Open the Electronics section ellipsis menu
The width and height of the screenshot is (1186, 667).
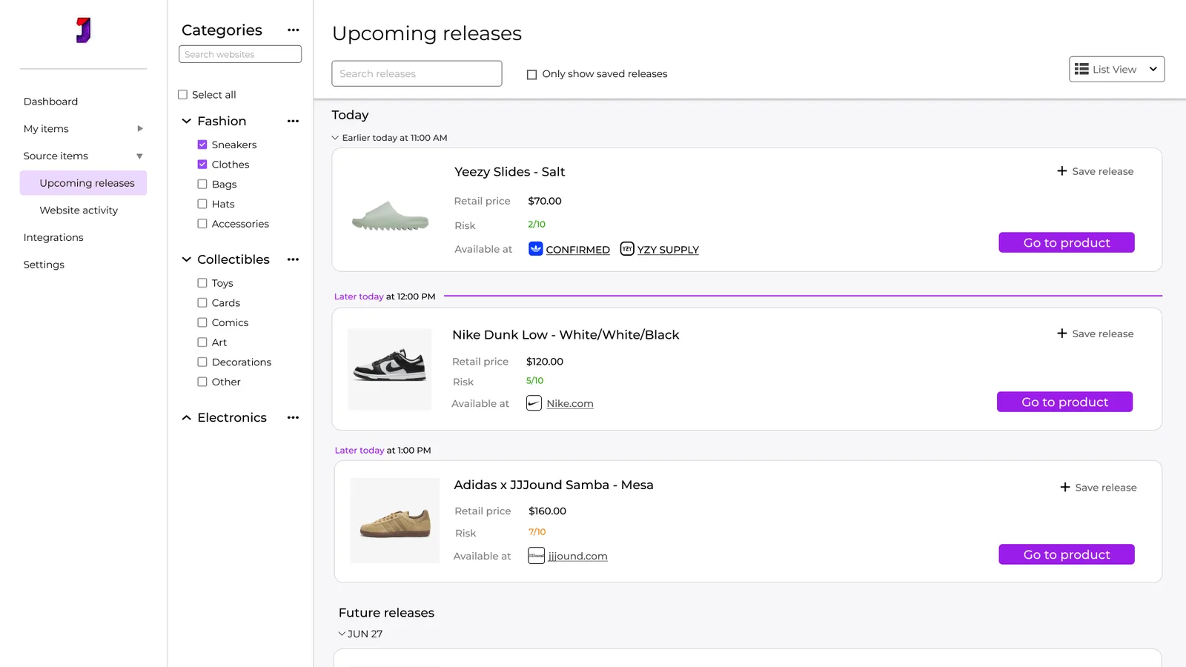[293, 417]
